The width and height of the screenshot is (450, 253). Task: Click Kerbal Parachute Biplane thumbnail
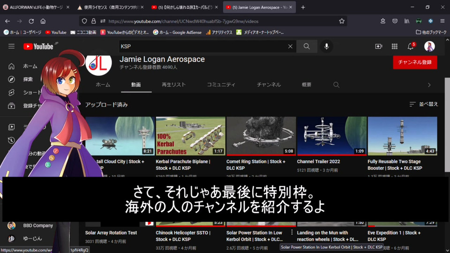coord(191,136)
